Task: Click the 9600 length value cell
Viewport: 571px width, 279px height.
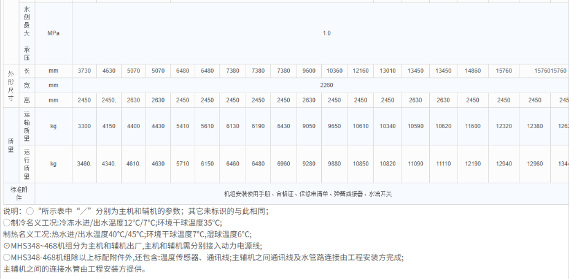Action: pyautogui.click(x=308, y=71)
